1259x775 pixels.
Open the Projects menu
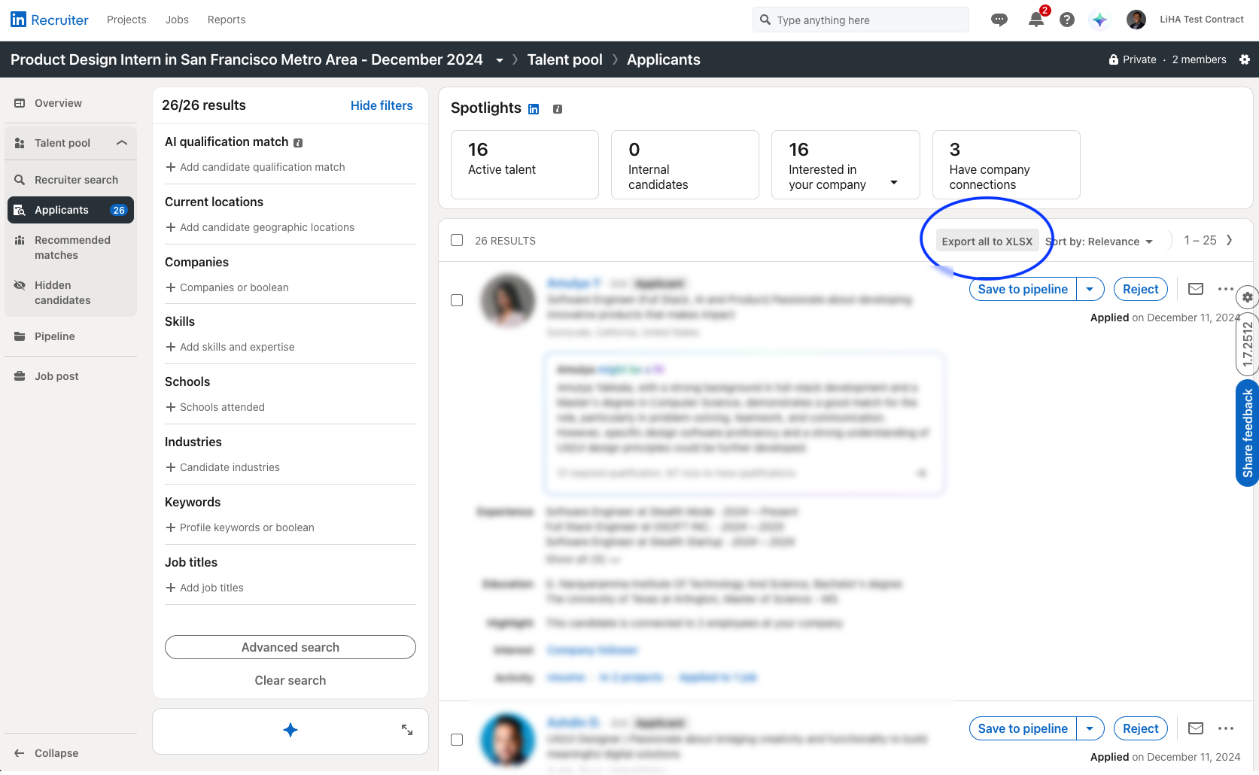pos(126,20)
